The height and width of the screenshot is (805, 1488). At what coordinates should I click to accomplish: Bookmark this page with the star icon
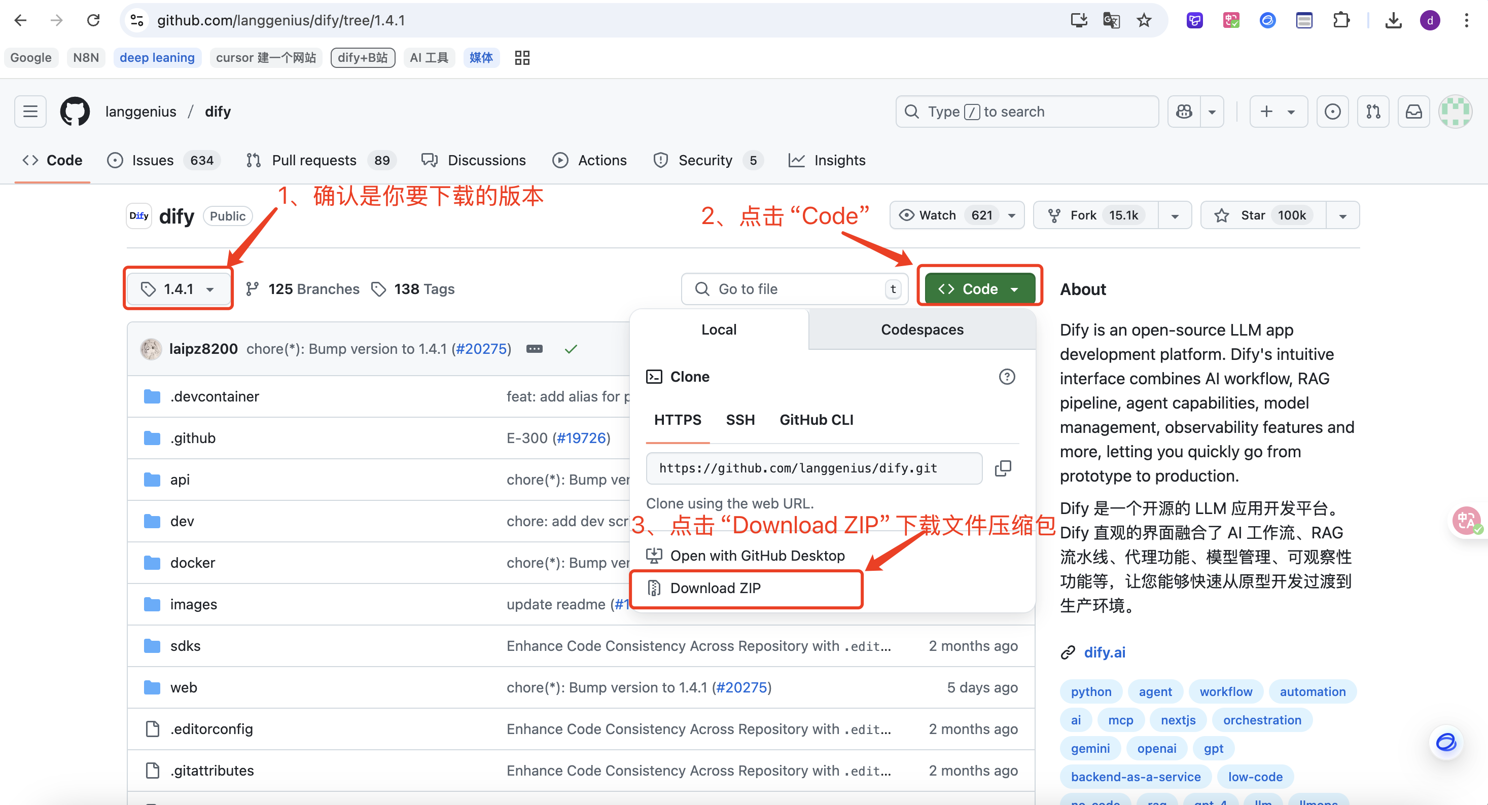click(1144, 21)
